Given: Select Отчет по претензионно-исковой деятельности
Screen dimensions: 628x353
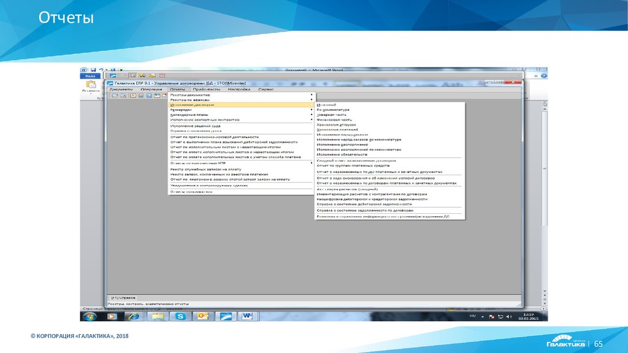Looking at the screenshot, I should 241,137.
